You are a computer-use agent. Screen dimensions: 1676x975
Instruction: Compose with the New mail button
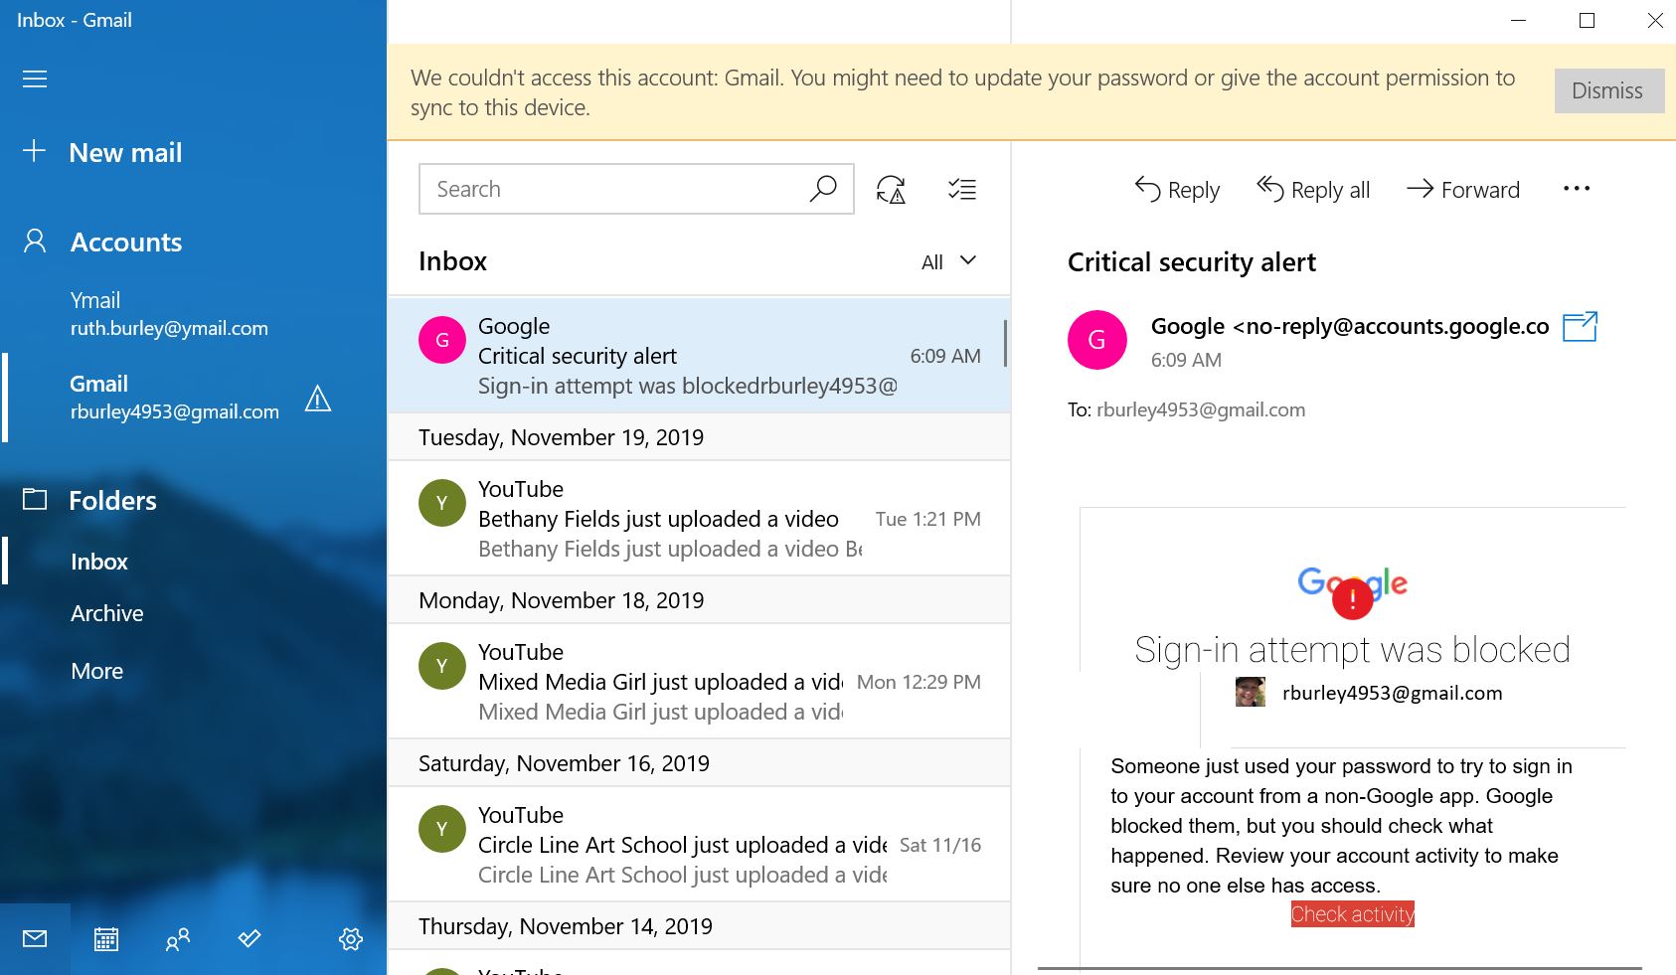pos(125,152)
